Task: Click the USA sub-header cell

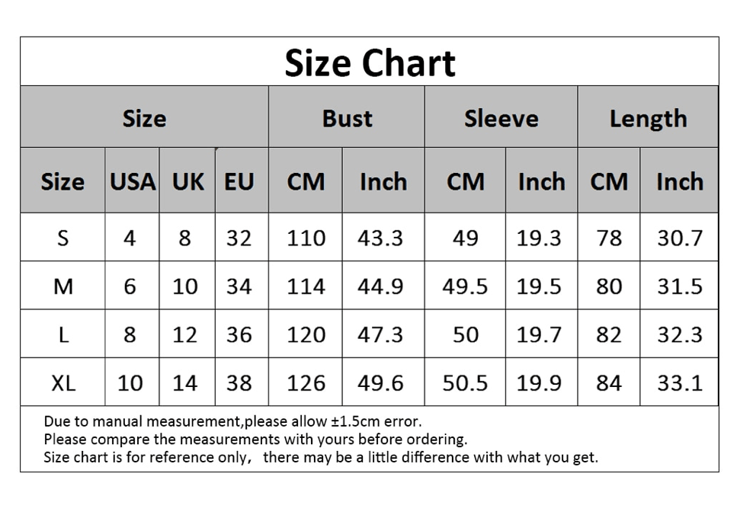Action: 132,181
